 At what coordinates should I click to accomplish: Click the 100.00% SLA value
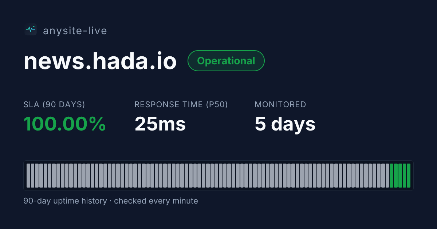click(x=65, y=124)
